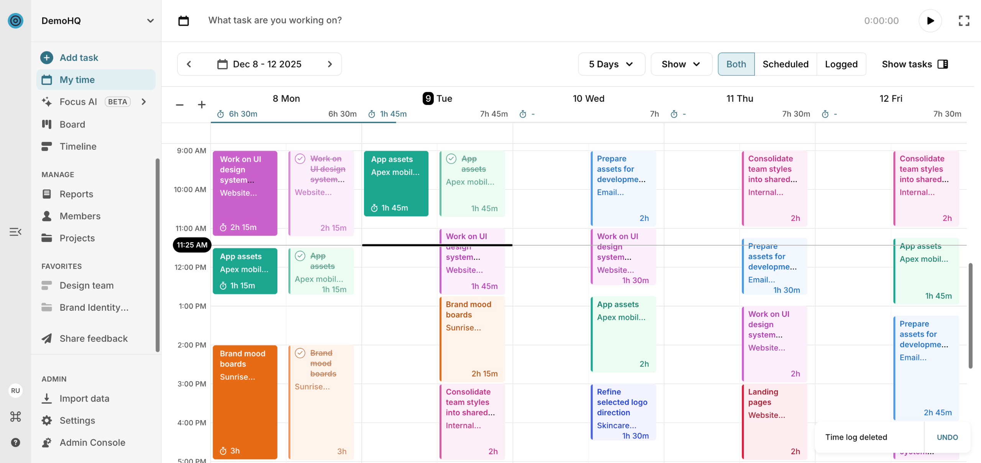Enter fullscreen mode icon
Viewport: 981px width, 463px height.
click(x=964, y=21)
